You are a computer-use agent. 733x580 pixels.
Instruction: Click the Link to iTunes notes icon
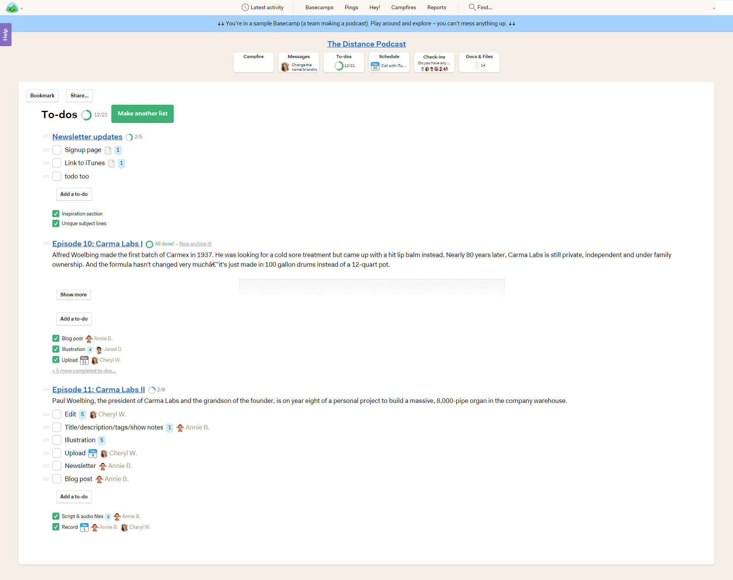[112, 163]
